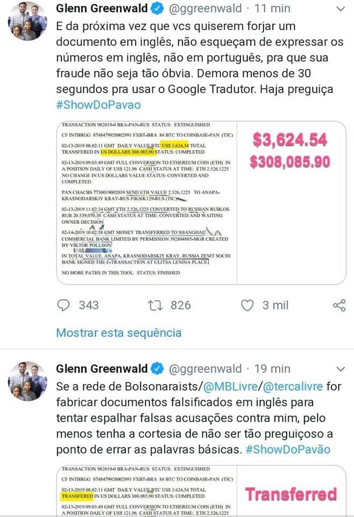Share the first tweet via share icon
The height and width of the screenshot is (517, 354).
[339, 305]
